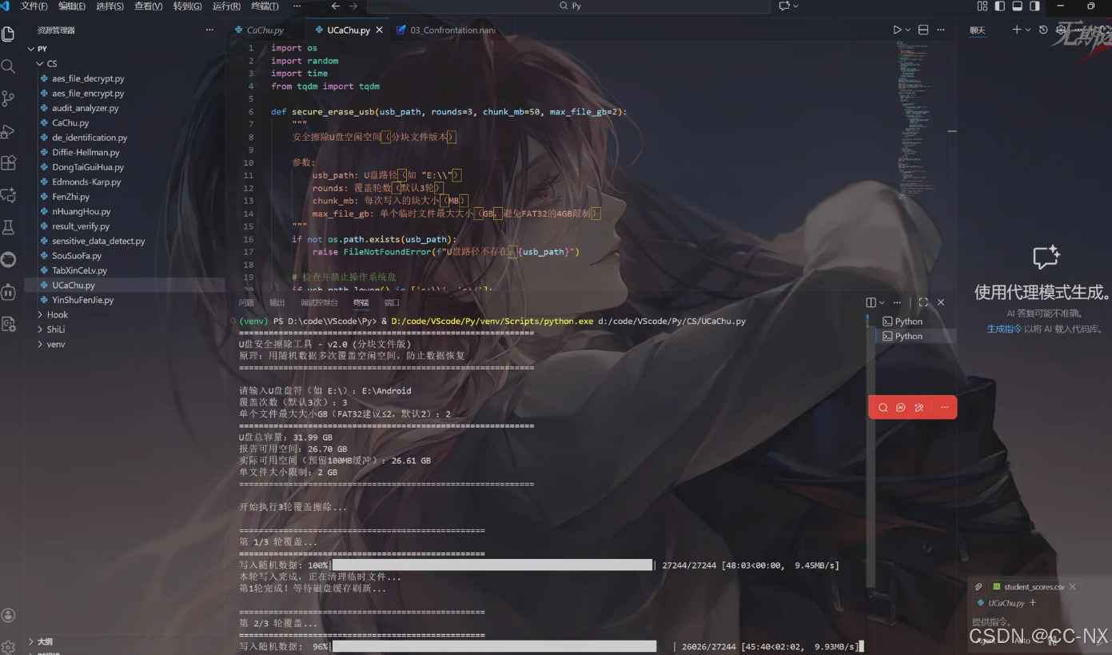
Task: Open the Accounts menu in activity bar
Action: click(8, 615)
